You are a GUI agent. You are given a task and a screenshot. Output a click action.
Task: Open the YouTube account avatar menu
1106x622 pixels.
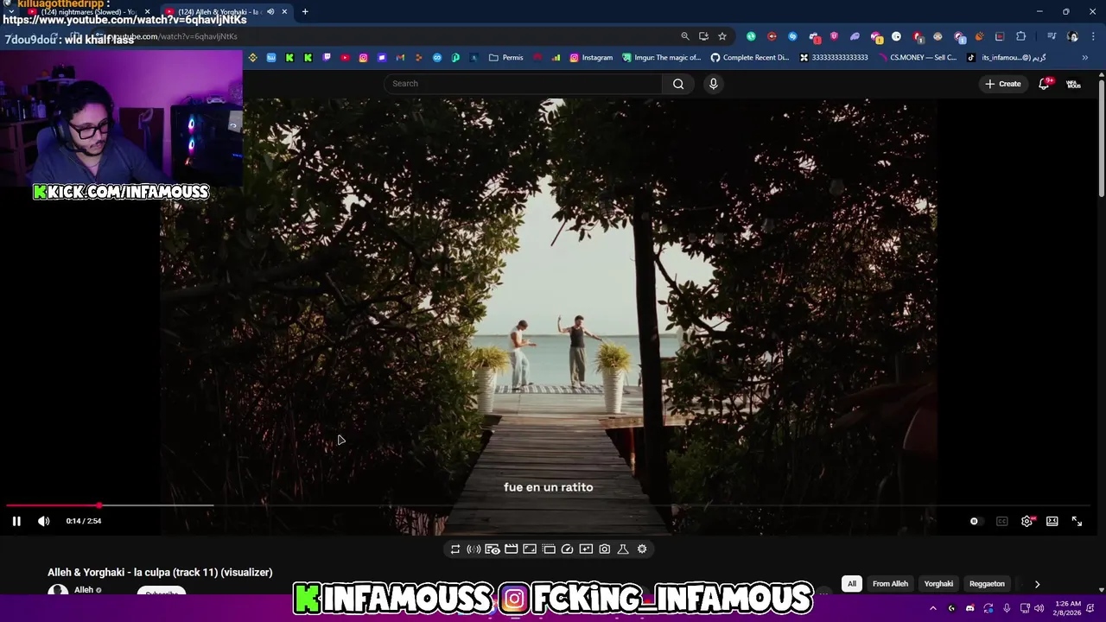click(x=1073, y=84)
